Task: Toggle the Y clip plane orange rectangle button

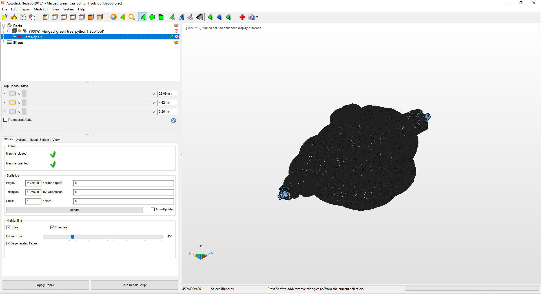Action: click(12, 103)
